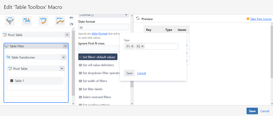This screenshot has width=273, height=116.
Task: Open the Take free course link
Action: click(261, 19)
